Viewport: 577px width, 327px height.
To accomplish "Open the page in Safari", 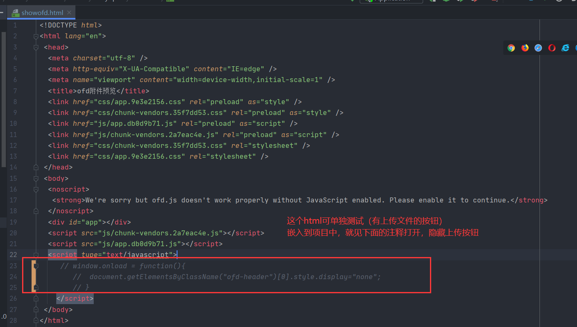I will pos(538,48).
